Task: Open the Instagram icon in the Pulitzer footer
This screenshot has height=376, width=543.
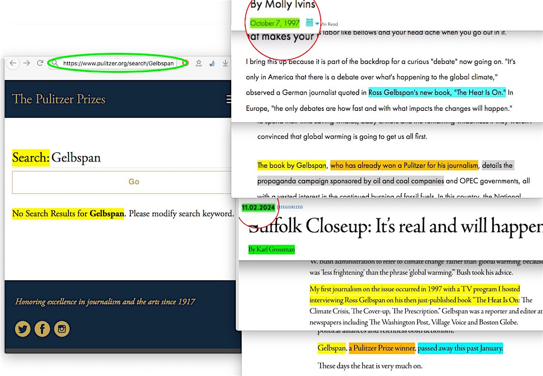Action: coord(62,329)
